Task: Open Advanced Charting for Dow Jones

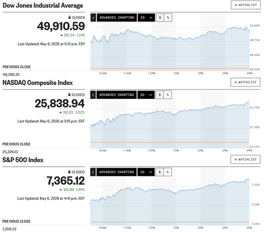Action: click(117, 18)
